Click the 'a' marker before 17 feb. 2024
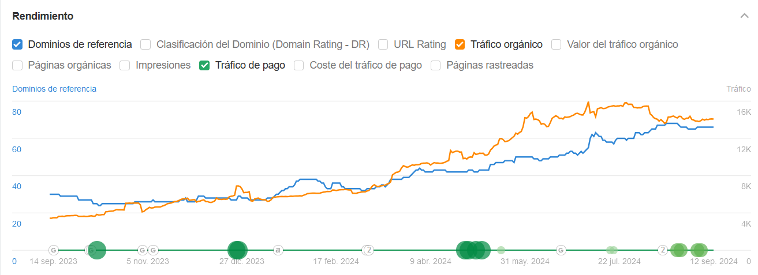This screenshot has height=275, width=758. (278, 250)
